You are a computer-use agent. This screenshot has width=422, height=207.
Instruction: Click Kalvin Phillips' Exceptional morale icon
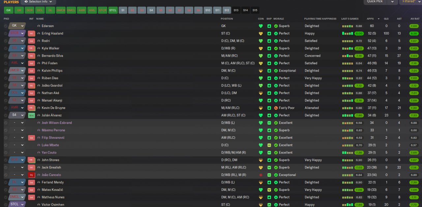[x=276, y=71]
